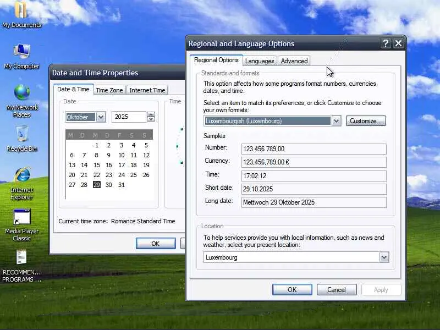The width and height of the screenshot is (440, 330).
Task: Open the Internet Time tab
Action: click(147, 90)
